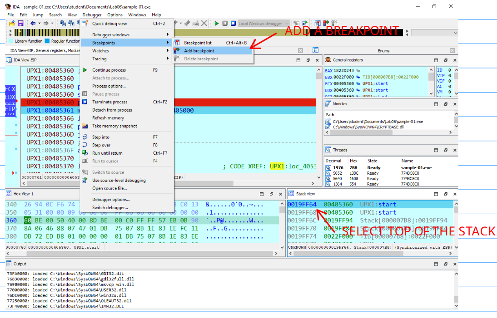The height and width of the screenshot is (318, 497).
Task: Expand the Debugger windows submenu
Action: 127,35
